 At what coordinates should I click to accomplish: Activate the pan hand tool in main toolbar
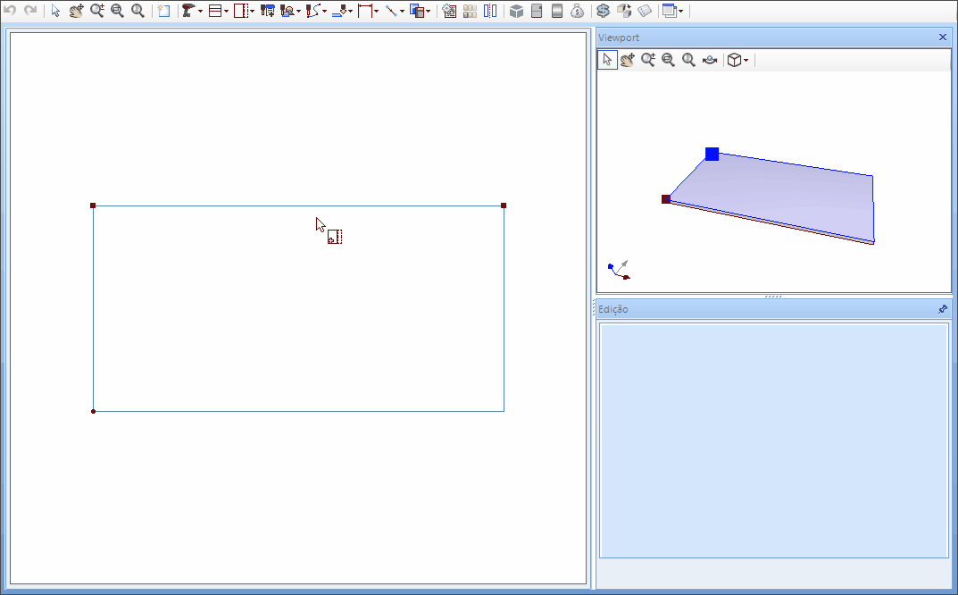pyautogui.click(x=77, y=11)
